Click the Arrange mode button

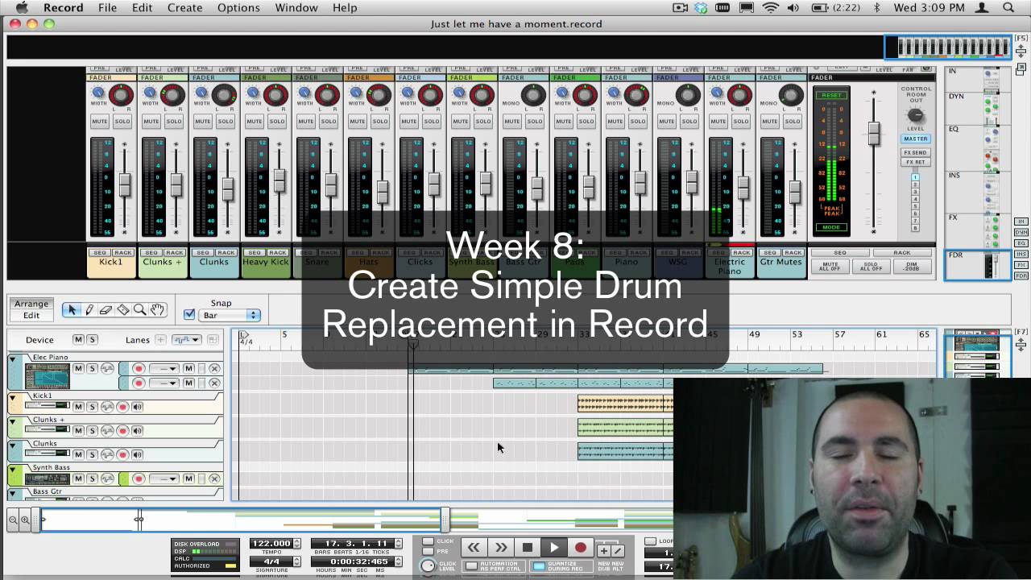[x=31, y=304]
